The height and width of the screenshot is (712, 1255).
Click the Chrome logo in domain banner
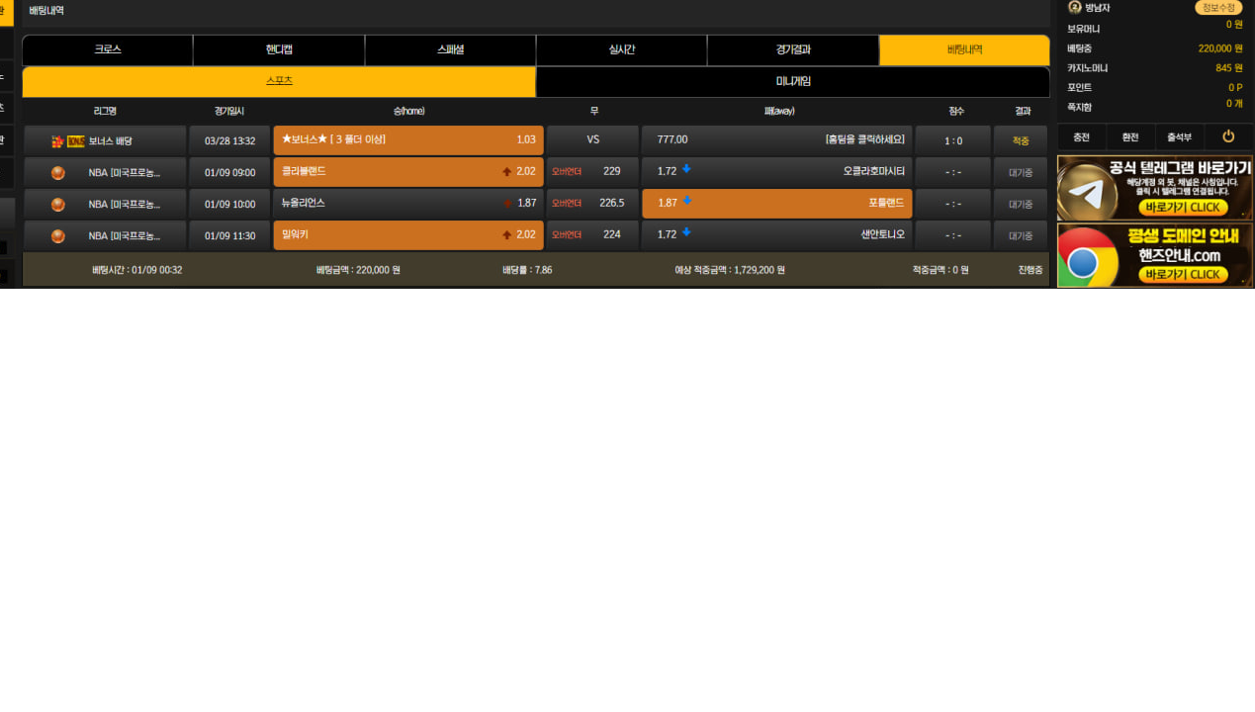tap(1084, 262)
